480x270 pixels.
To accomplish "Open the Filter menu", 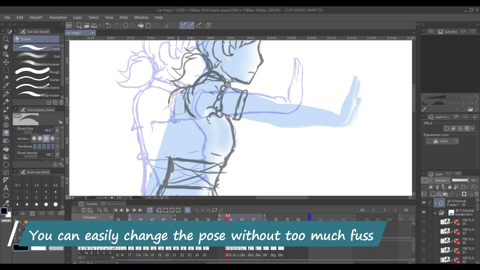I will coord(124,17).
